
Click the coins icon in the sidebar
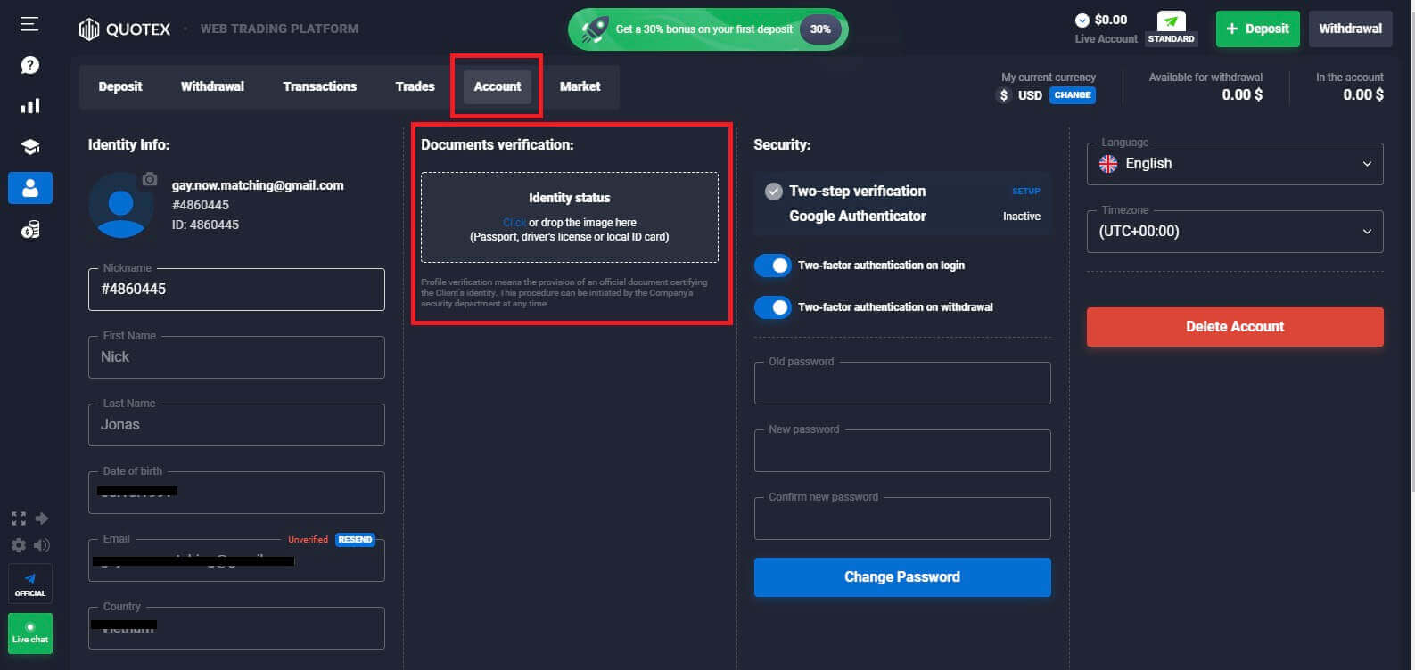(x=30, y=231)
